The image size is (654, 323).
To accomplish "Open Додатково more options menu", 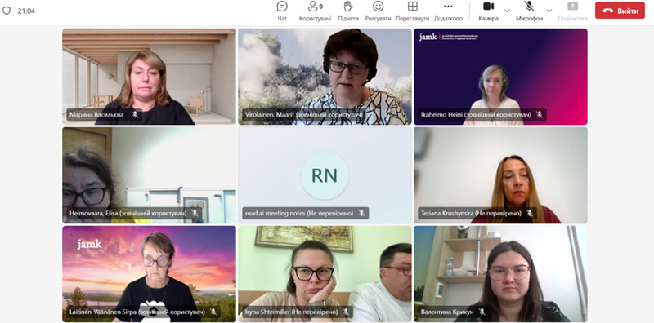I will pyautogui.click(x=448, y=11).
